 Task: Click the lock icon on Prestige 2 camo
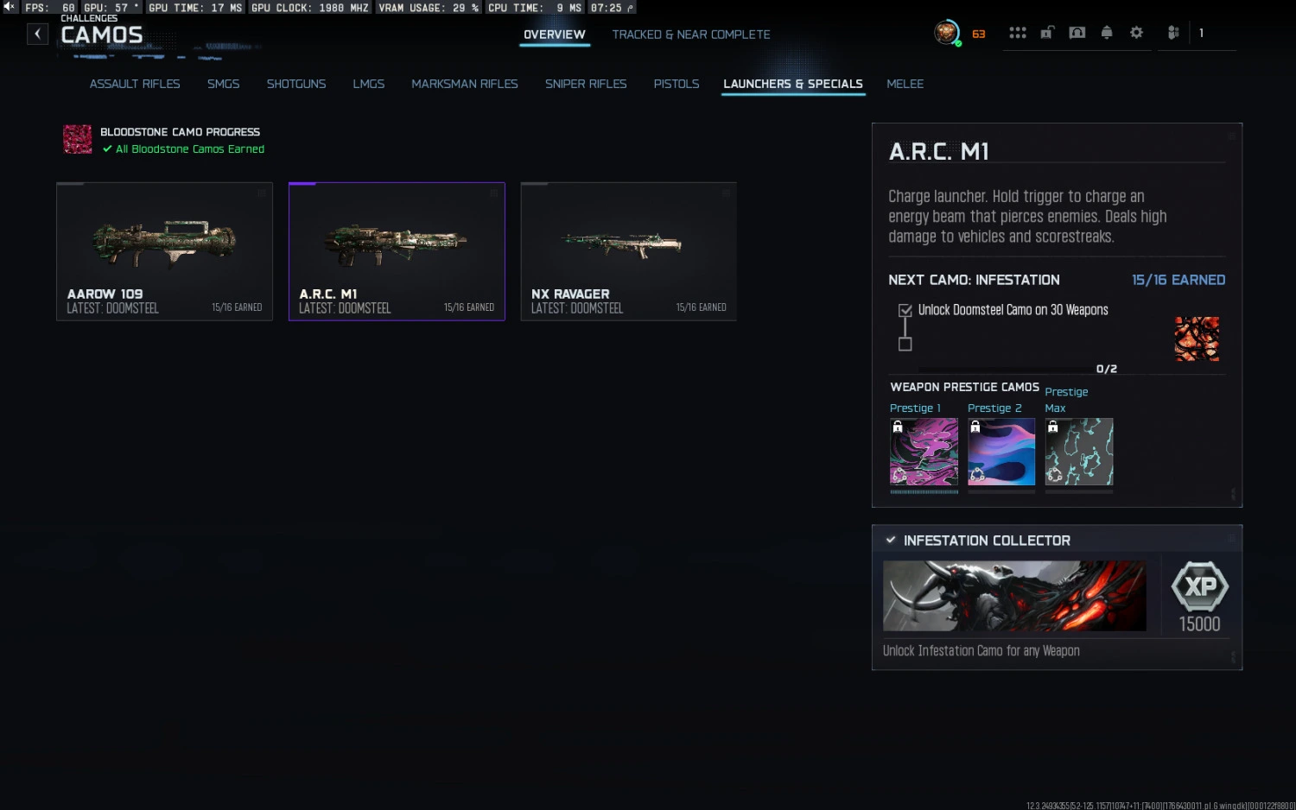[975, 427]
